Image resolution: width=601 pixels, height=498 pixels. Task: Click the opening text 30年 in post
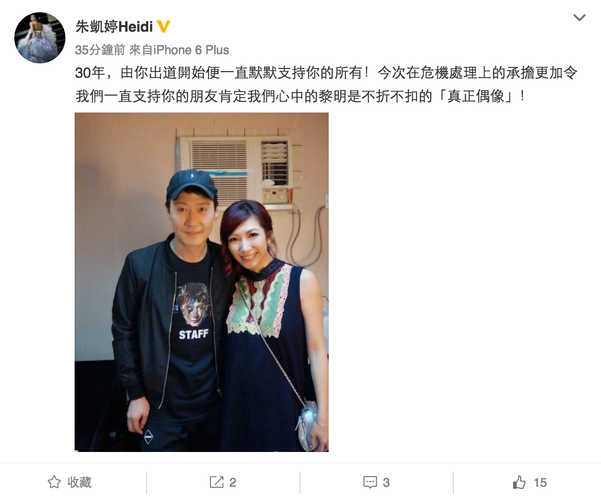click(x=90, y=73)
